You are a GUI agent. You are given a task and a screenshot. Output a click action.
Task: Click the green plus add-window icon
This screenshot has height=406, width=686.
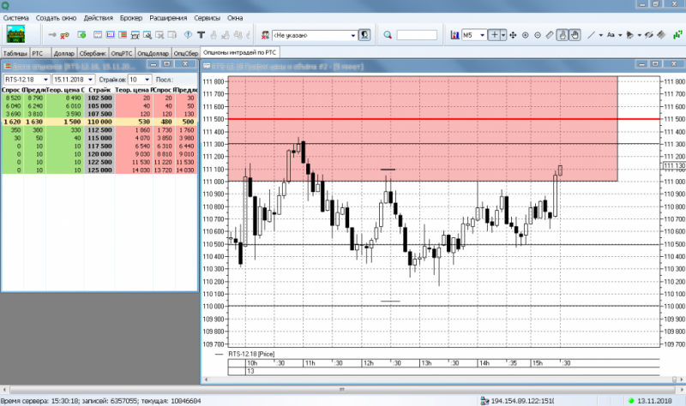pyautogui.click(x=81, y=35)
